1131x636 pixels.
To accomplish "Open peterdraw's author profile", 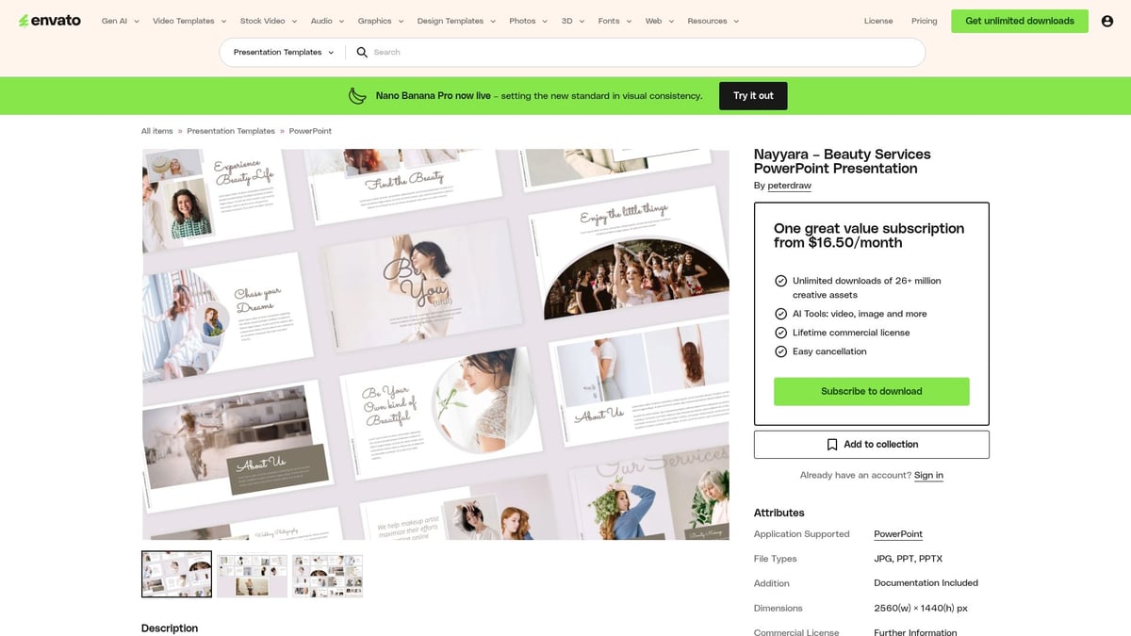I will (789, 185).
